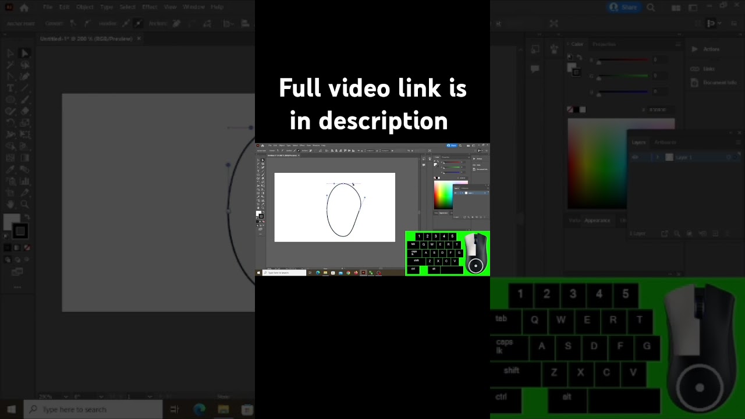Viewport: 745px width, 419px height.
Task: Open the Links panel in background dock
Action: click(703, 69)
